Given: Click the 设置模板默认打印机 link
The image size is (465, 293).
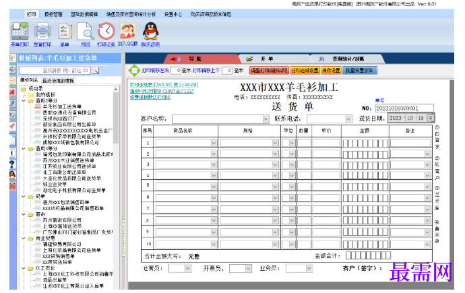Looking at the screenshot, I should click(150, 97).
